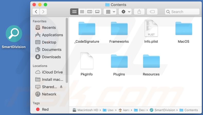Click Macintosh HD in the path bar
Image resolution: width=203 pixels, height=115 pixels.
[x=86, y=110]
